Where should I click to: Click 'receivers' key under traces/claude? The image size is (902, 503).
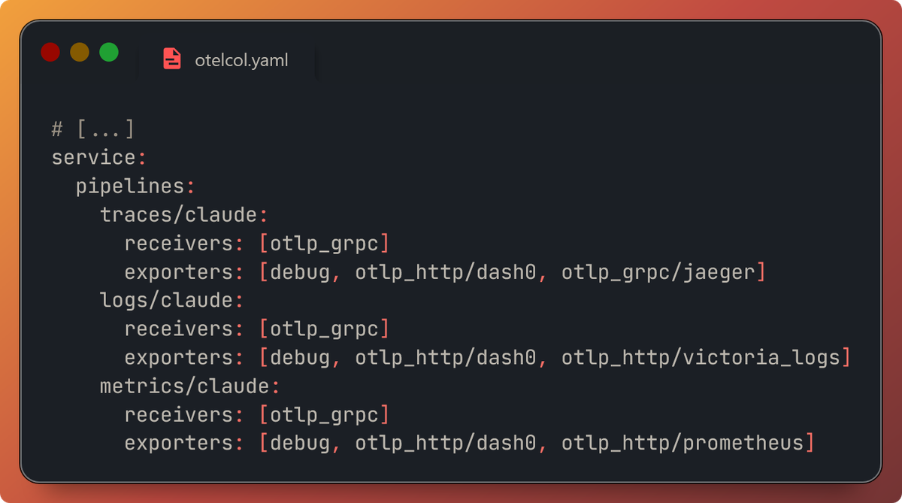179,244
